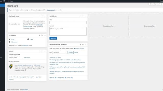Viewport: 163px width, 91px height.
Task: Filter comments by Spam (0)
Action: tap(38, 77)
